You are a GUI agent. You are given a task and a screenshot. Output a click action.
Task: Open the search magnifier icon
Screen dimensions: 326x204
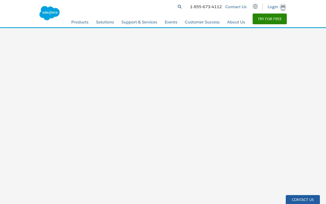[x=180, y=7]
